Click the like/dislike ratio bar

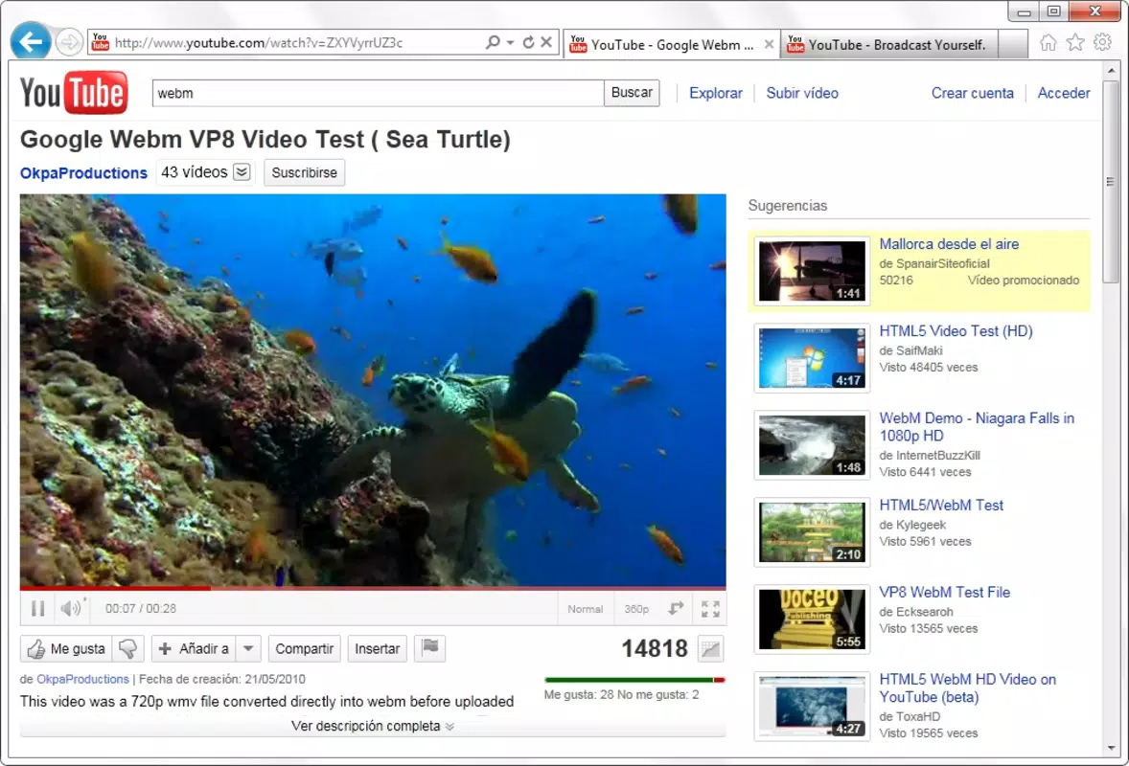pos(634,680)
